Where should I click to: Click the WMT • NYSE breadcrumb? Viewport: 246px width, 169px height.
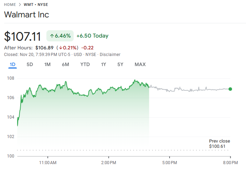click(36, 5)
